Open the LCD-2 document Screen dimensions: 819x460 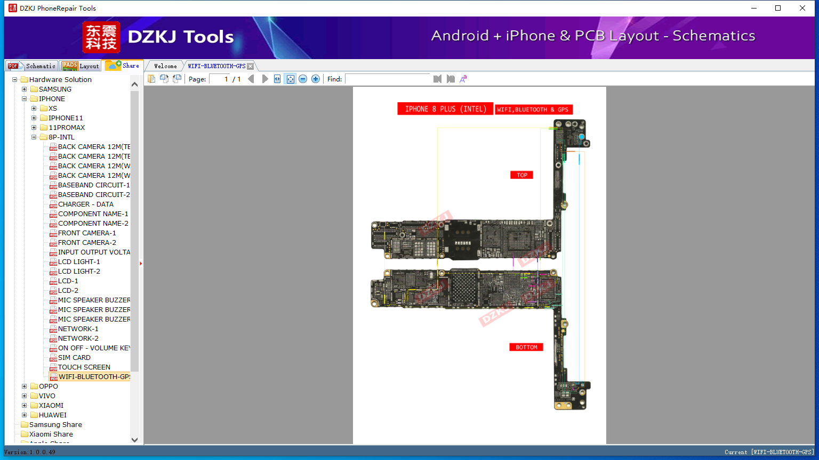click(68, 291)
